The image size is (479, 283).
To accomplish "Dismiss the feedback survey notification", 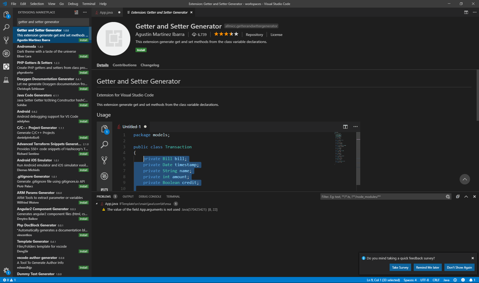I will pyautogui.click(x=473, y=258).
